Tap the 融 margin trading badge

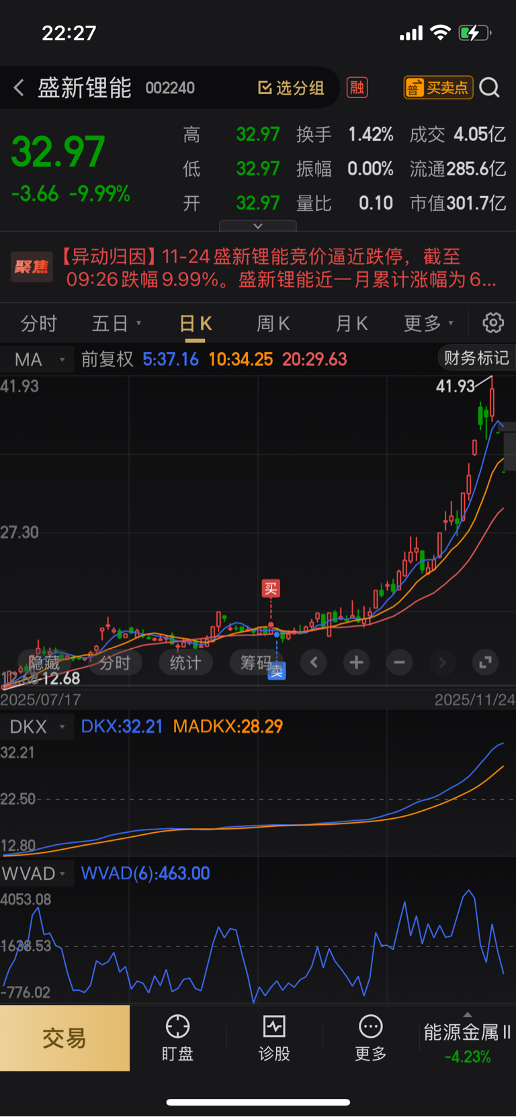point(357,87)
